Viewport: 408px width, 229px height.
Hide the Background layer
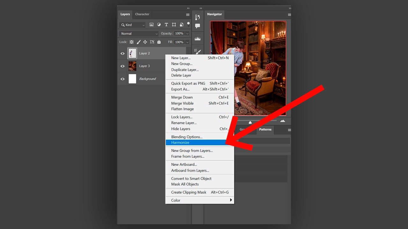coord(122,79)
